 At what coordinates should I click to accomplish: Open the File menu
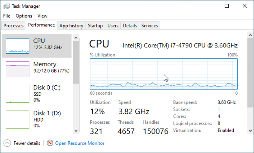[7, 16]
